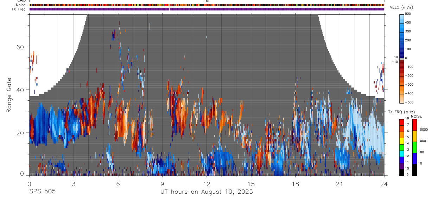This screenshot has width=432, height=199.
Task: Click NOISE scale label '10000'
Action: (x=423, y=130)
